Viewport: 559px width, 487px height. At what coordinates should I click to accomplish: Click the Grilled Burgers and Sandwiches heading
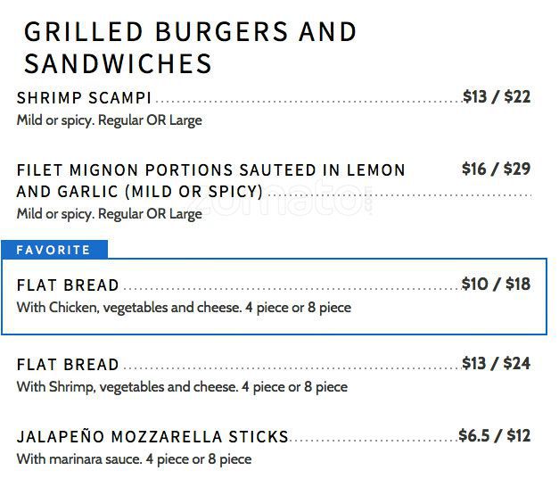pos(190,47)
